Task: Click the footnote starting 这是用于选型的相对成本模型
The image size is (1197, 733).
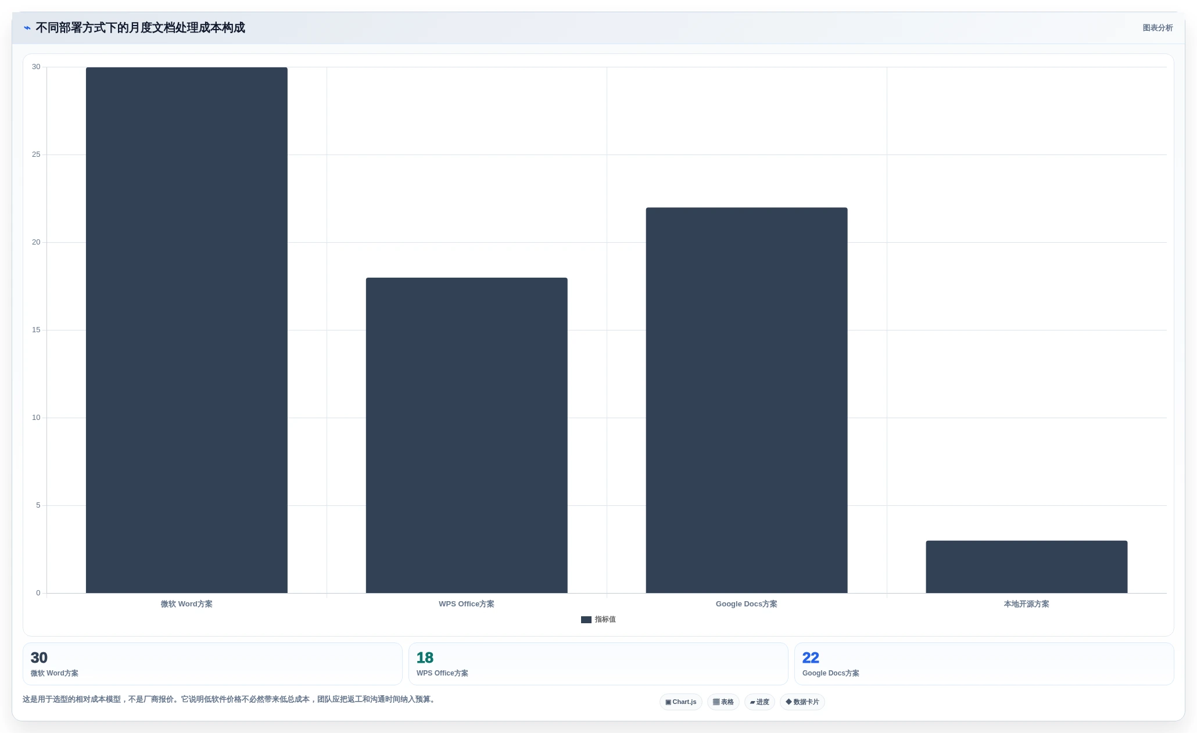Action: point(230,699)
